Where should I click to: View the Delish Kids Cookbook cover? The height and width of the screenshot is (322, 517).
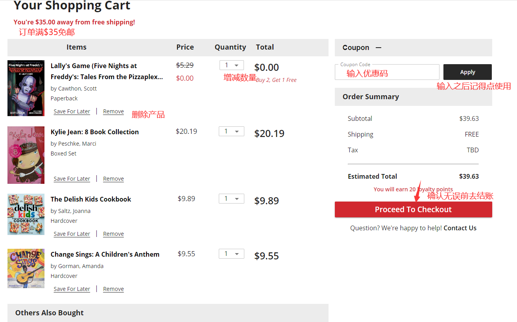tap(26, 214)
